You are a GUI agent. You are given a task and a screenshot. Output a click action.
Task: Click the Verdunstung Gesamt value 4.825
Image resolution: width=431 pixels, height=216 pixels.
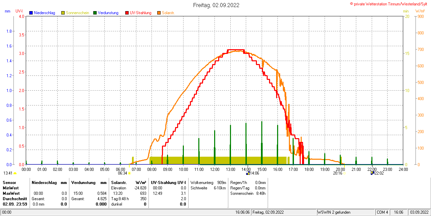(102, 198)
